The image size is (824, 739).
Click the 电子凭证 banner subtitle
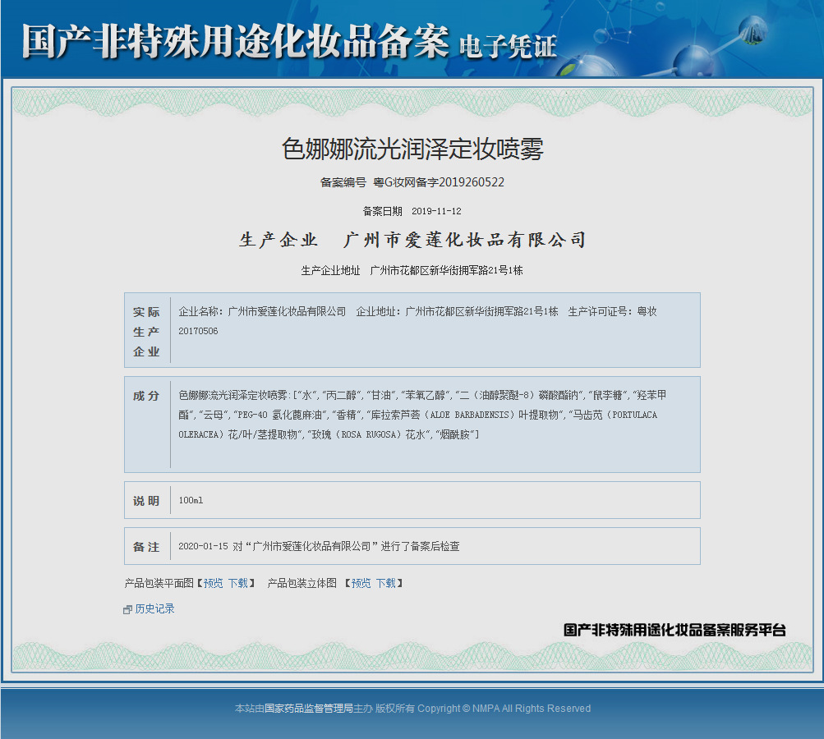point(508,46)
